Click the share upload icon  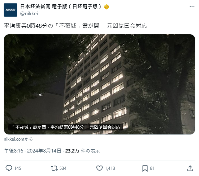click(x=190, y=168)
